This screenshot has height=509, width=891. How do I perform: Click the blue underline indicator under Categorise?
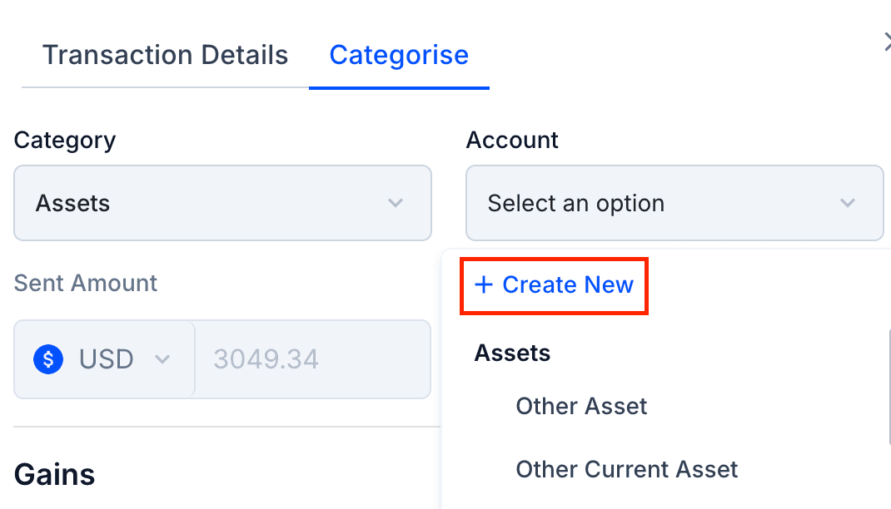point(399,83)
